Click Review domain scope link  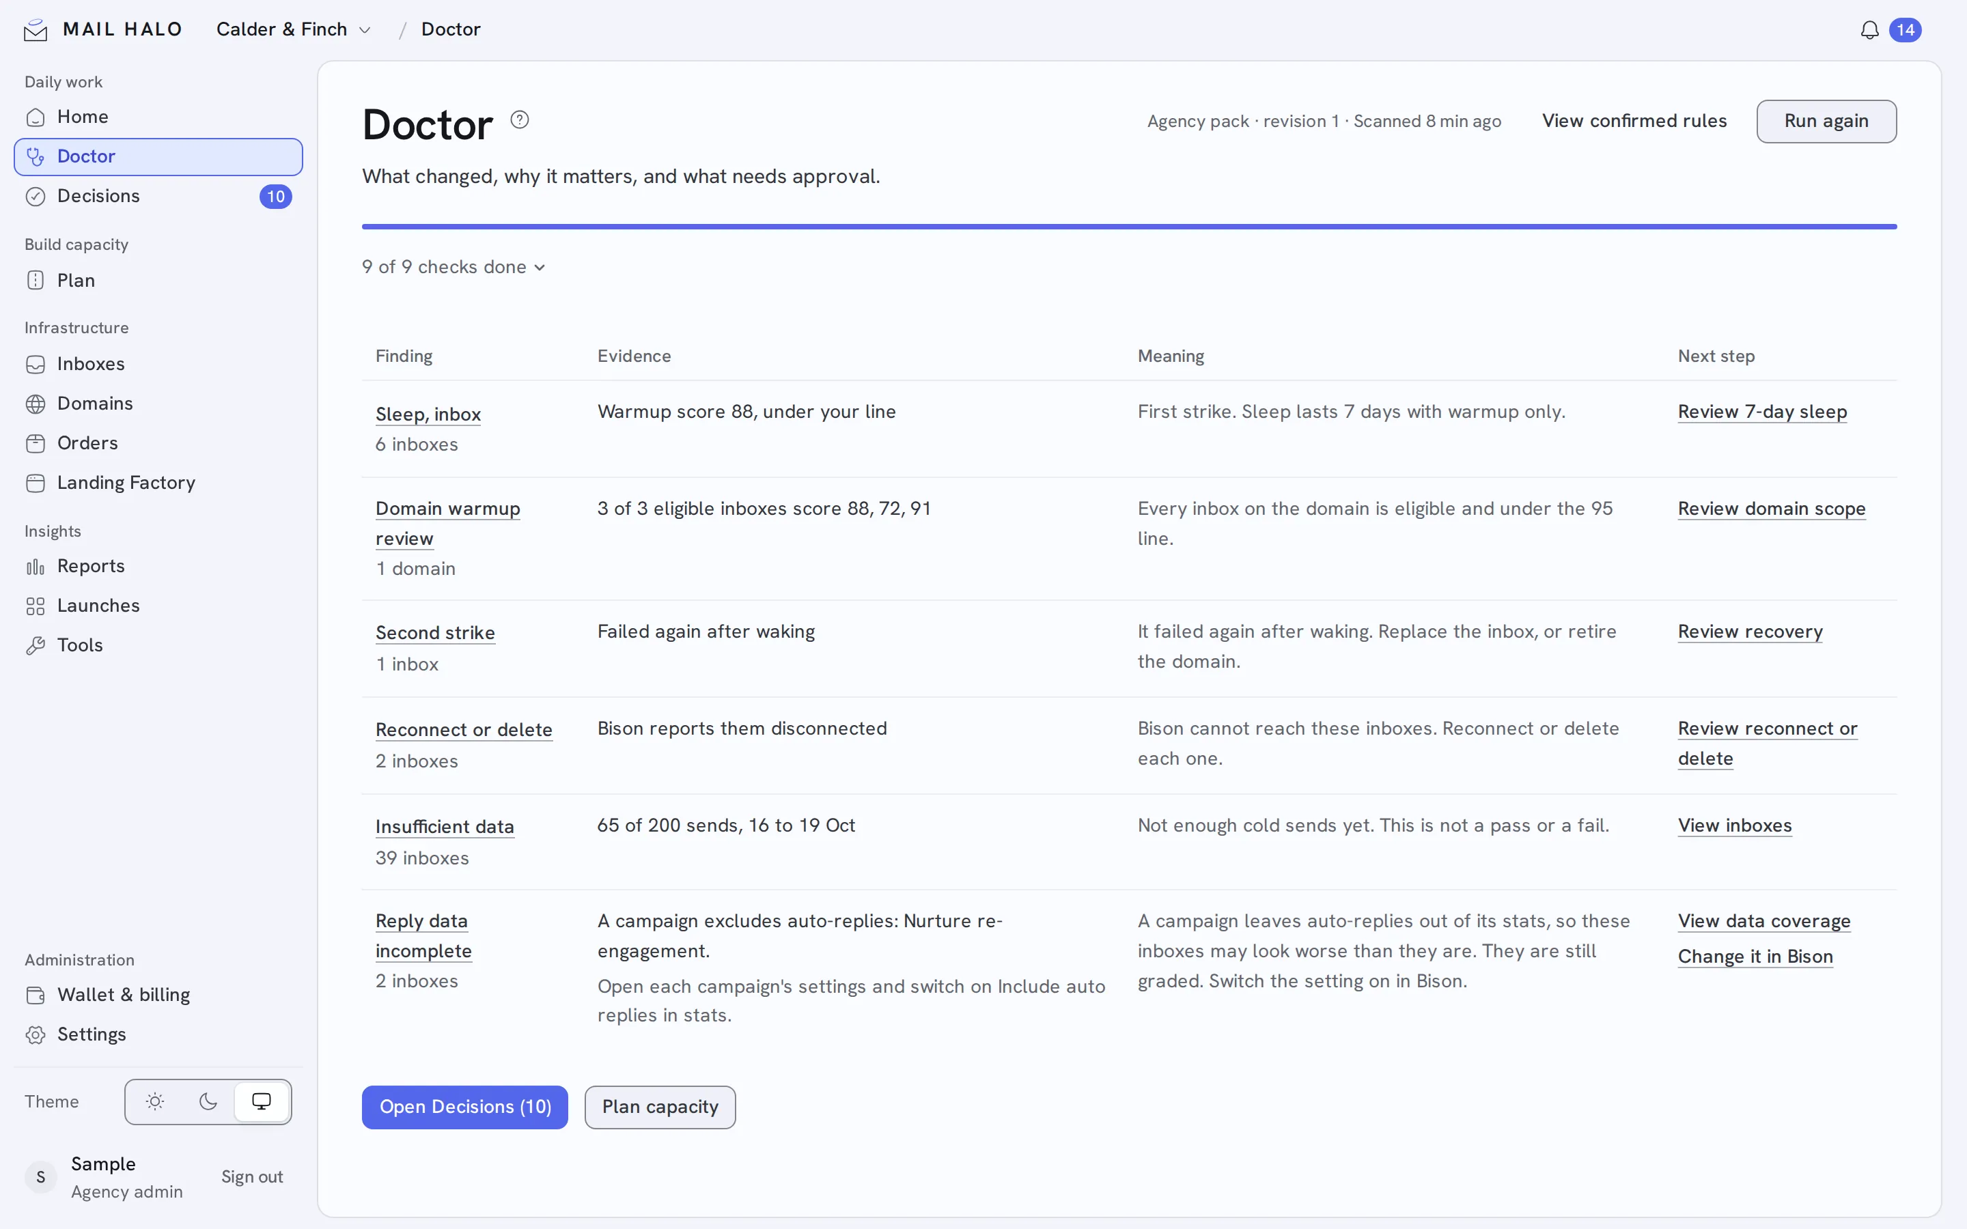coord(1771,509)
